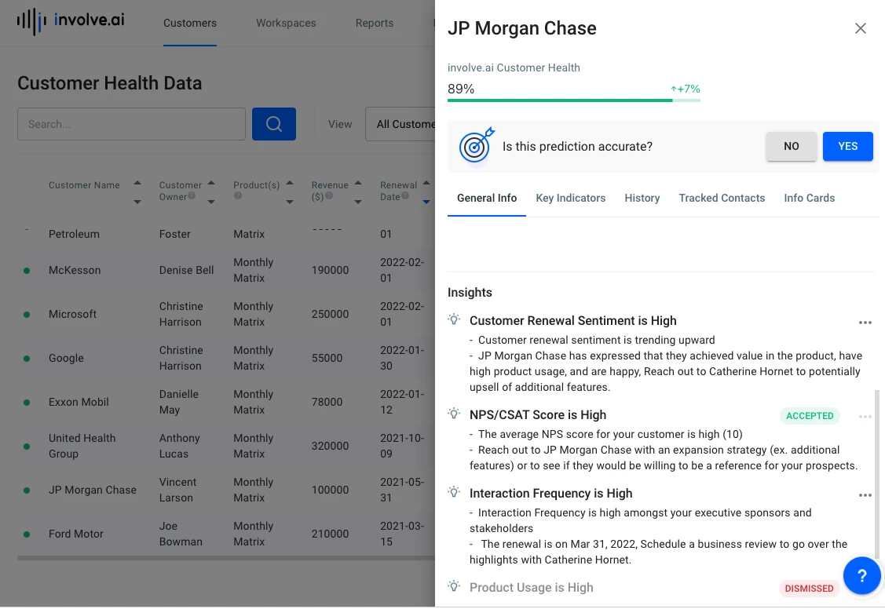
Task: Open the Ford Motor customer row
Action: 226,534
